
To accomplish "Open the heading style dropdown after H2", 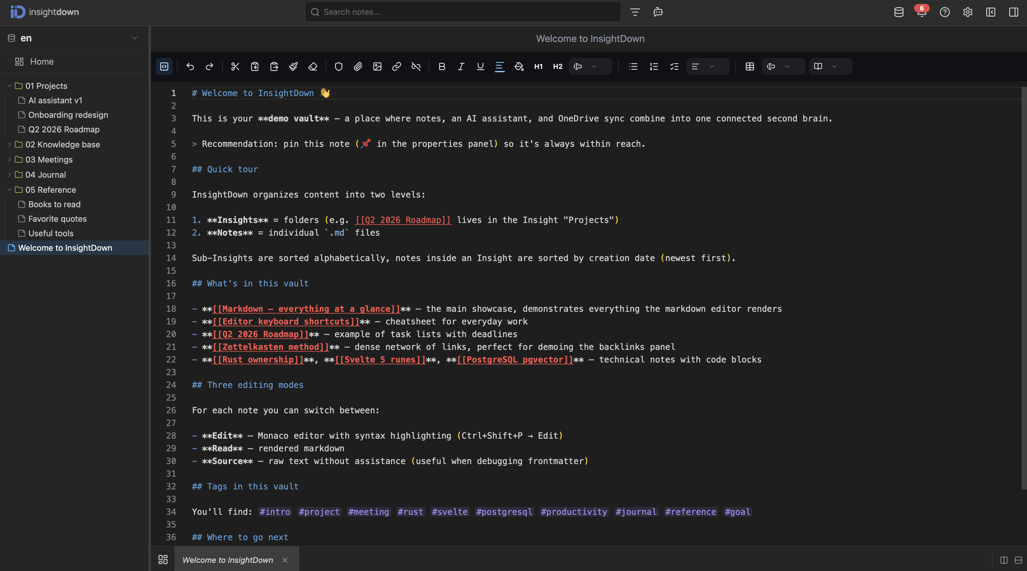I will tap(590, 67).
